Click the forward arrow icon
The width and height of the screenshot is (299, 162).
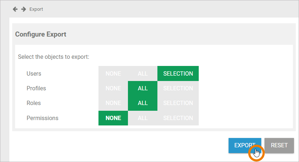click(23, 9)
